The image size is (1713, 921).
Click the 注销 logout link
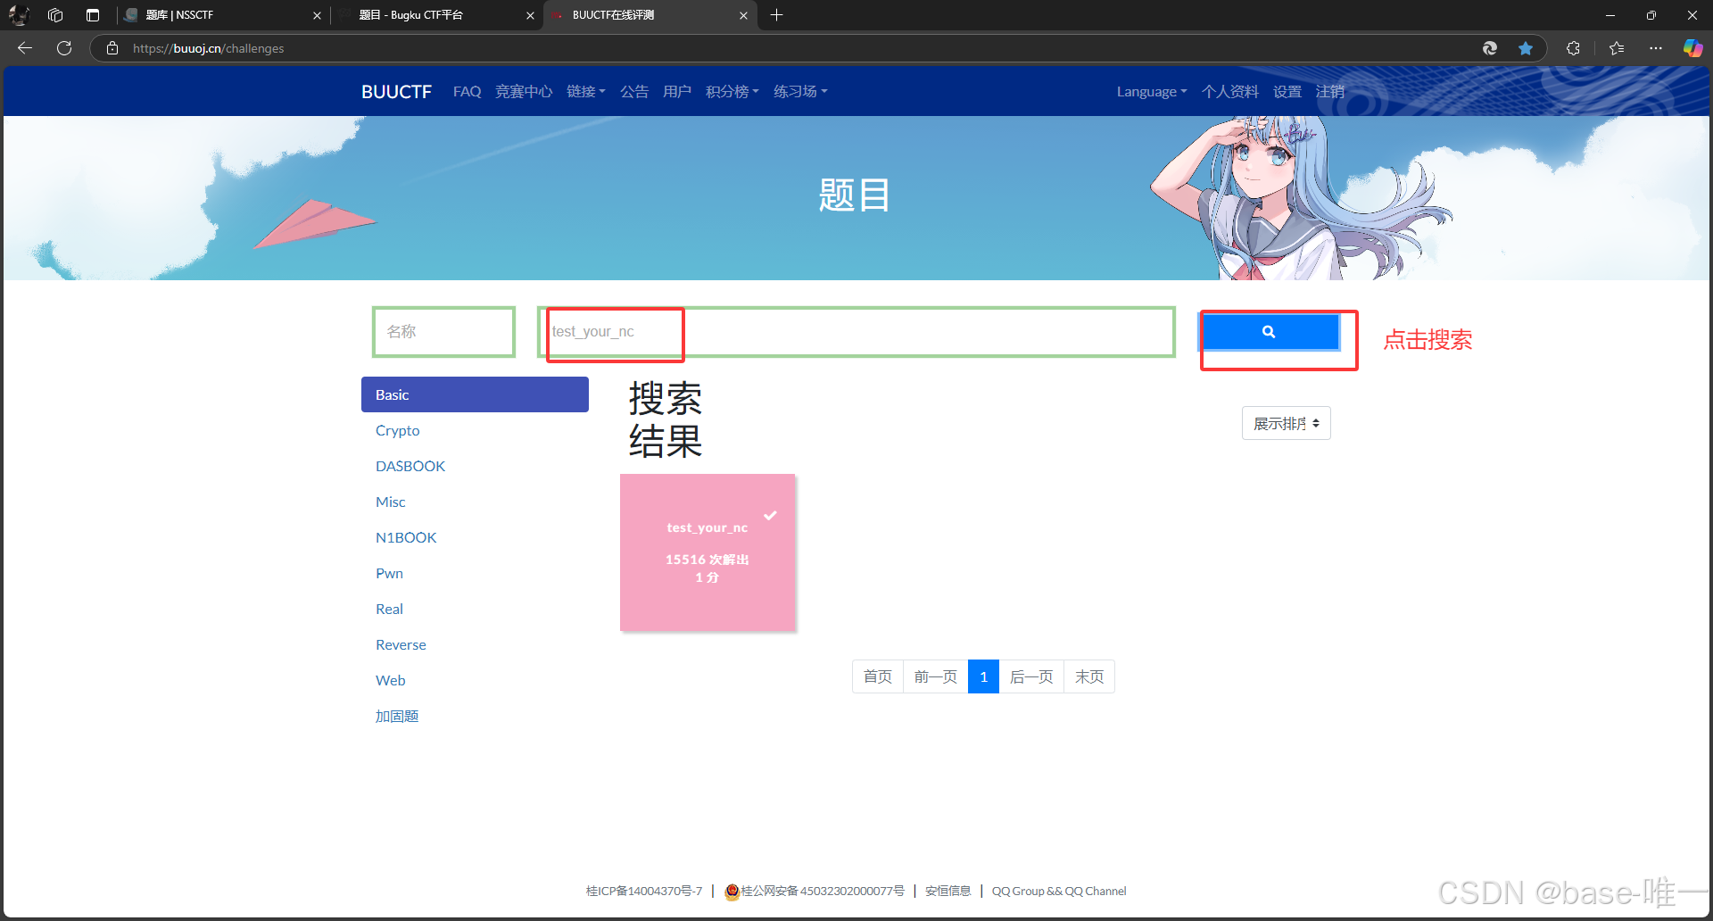click(1329, 91)
